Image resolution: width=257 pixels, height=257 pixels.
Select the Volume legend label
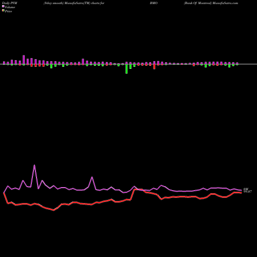click(10, 7)
